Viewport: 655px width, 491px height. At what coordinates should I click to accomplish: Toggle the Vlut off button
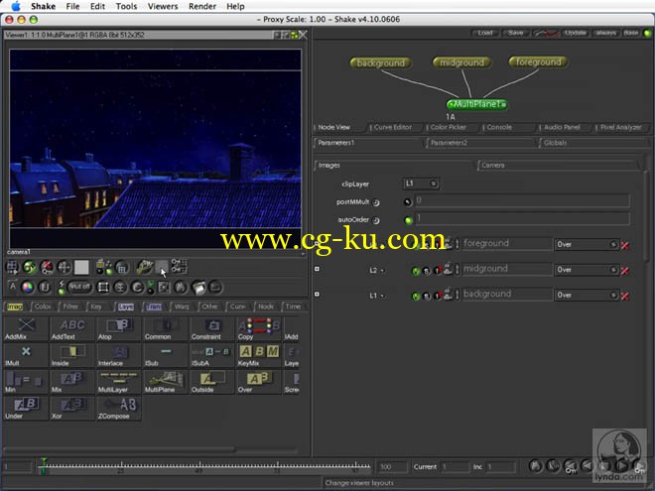pos(79,287)
